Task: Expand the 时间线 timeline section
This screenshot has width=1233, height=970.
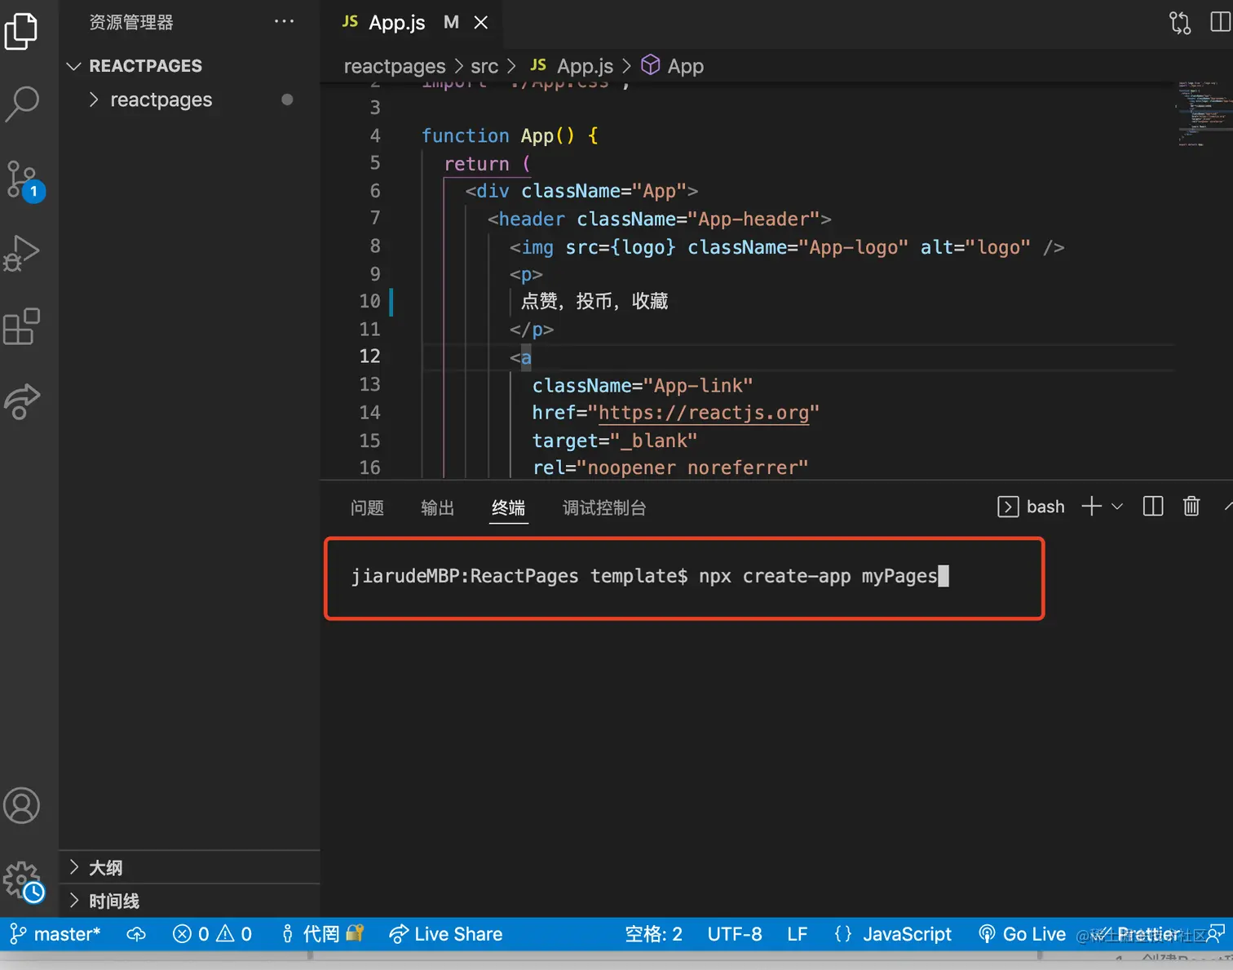Action: coord(190,901)
